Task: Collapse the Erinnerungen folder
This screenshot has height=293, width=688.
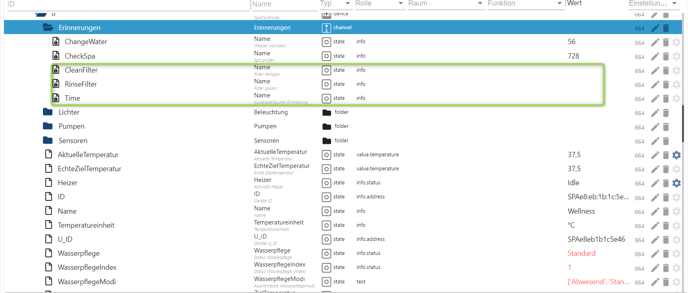Action: point(48,27)
